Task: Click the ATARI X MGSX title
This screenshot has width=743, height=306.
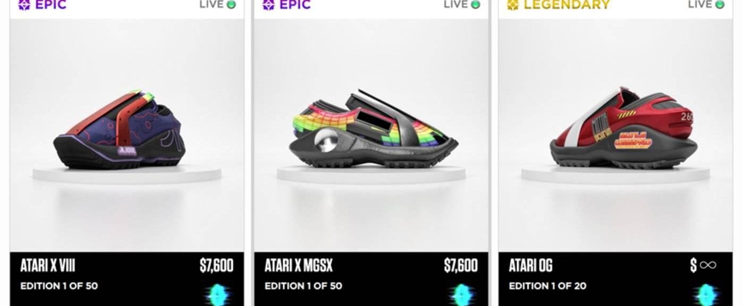Action: [299, 266]
